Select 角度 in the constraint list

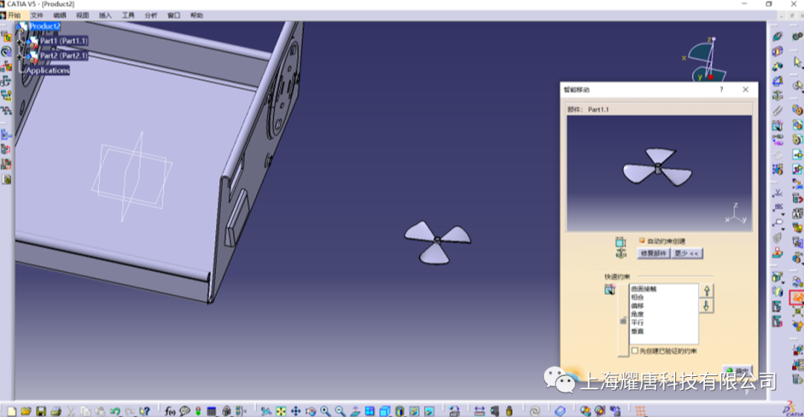click(637, 314)
